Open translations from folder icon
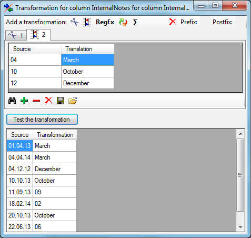 point(73,101)
